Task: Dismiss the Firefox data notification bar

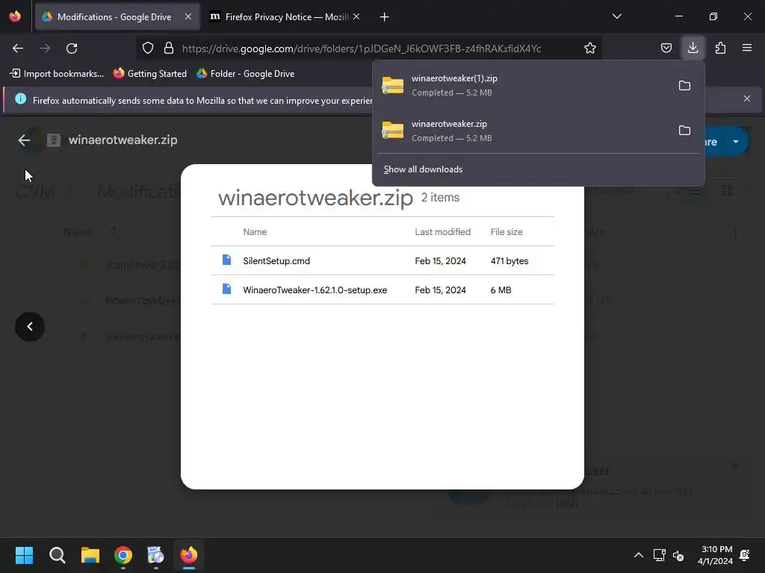Action: [747, 99]
